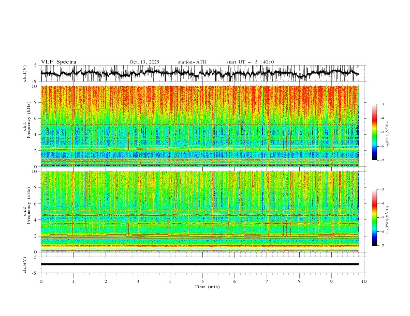Click the ch.1 voltage waveform trace

click(199, 73)
